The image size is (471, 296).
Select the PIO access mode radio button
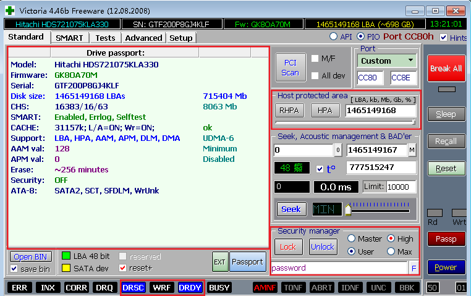point(360,36)
